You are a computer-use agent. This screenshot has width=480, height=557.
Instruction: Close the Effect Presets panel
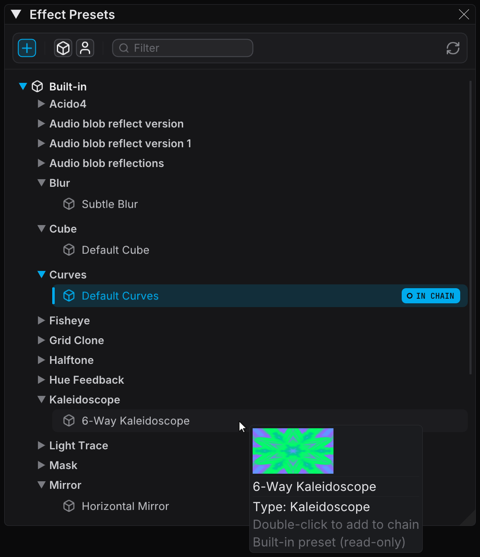(x=464, y=14)
